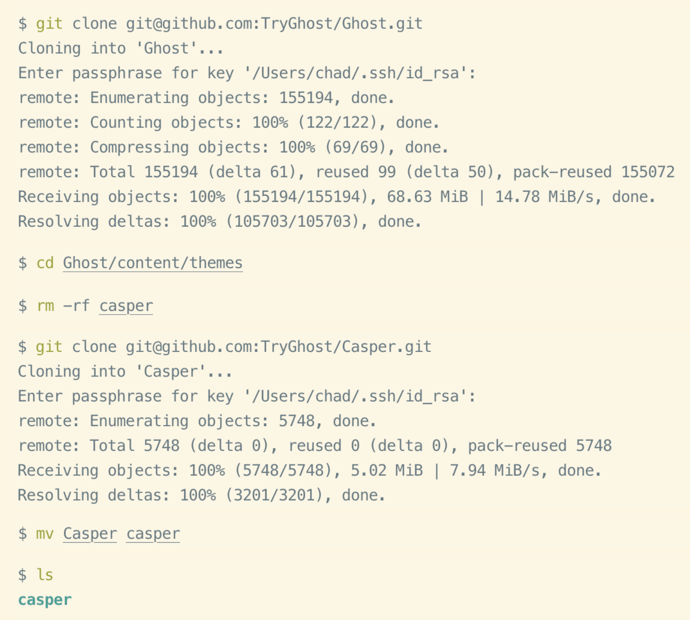Viewport: 690px width, 620px height.
Task: Click "Enumerating objects: 155194" output line
Action: tap(207, 98)
